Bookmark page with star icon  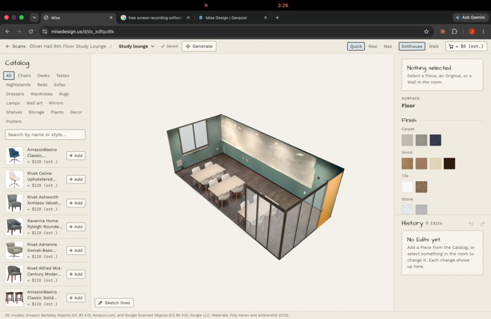click(426, 31)
